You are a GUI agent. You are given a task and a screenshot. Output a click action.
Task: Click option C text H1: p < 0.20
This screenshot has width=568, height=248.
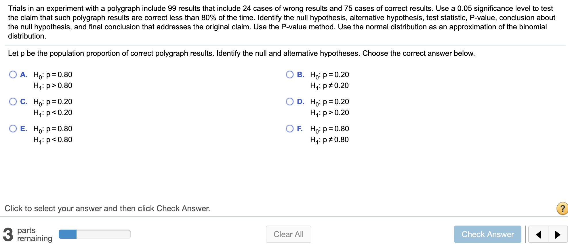(52, 112)
